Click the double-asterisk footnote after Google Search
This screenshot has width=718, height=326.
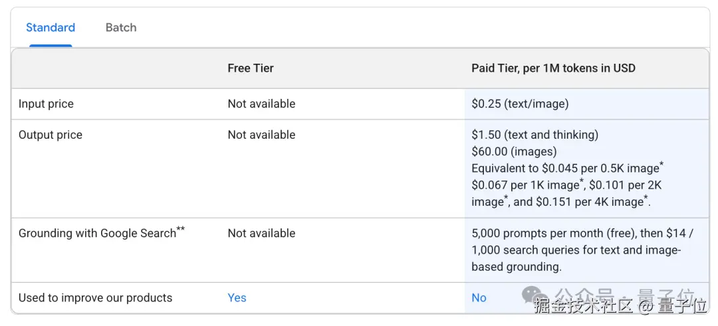[x=181, y=230]
